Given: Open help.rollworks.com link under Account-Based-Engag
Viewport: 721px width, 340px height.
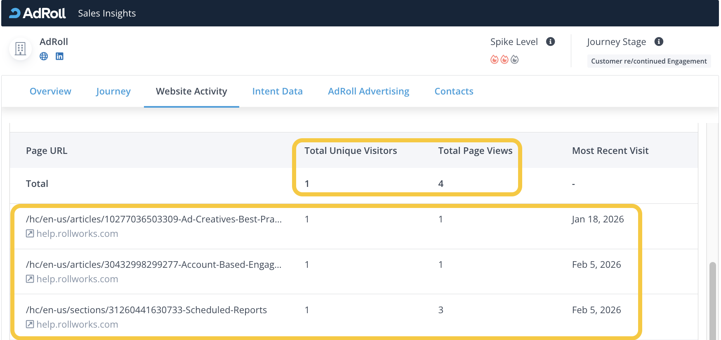Looking at the screenshot, I should click(x=77, y=279).
